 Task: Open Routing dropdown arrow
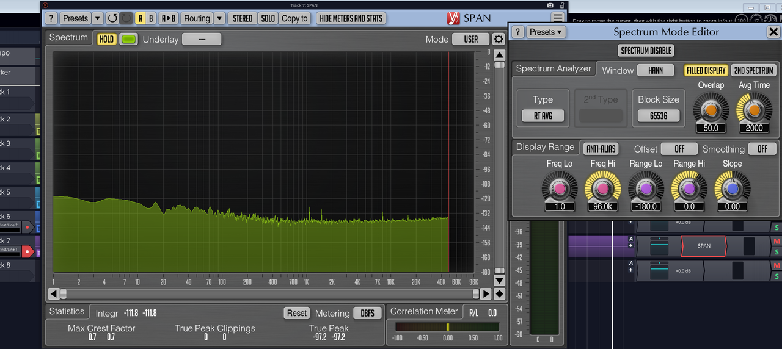(x=219, y=18)
